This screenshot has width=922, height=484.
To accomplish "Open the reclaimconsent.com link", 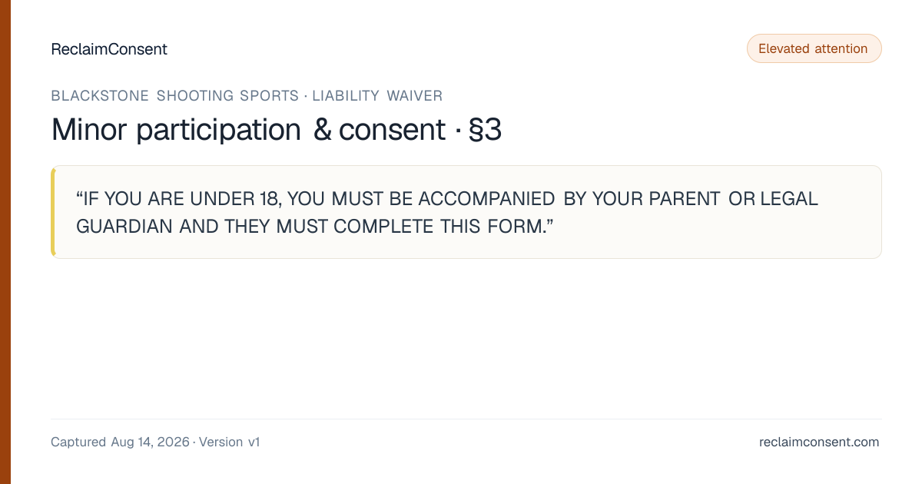I will tap(819, 443).
